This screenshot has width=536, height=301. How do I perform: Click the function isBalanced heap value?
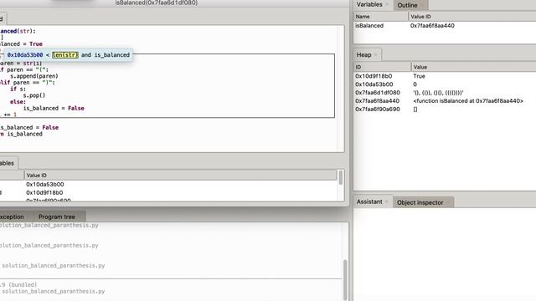point(468,100)
